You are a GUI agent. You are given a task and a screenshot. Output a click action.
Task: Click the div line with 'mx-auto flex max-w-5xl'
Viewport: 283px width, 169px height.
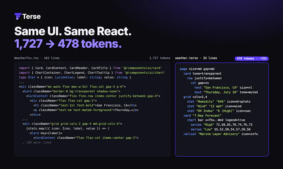pos(73,87)
